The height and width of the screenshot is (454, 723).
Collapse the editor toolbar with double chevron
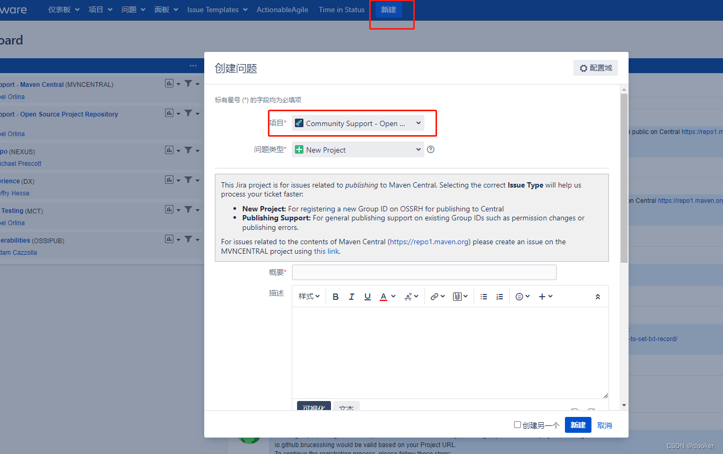tap(598, 297)
